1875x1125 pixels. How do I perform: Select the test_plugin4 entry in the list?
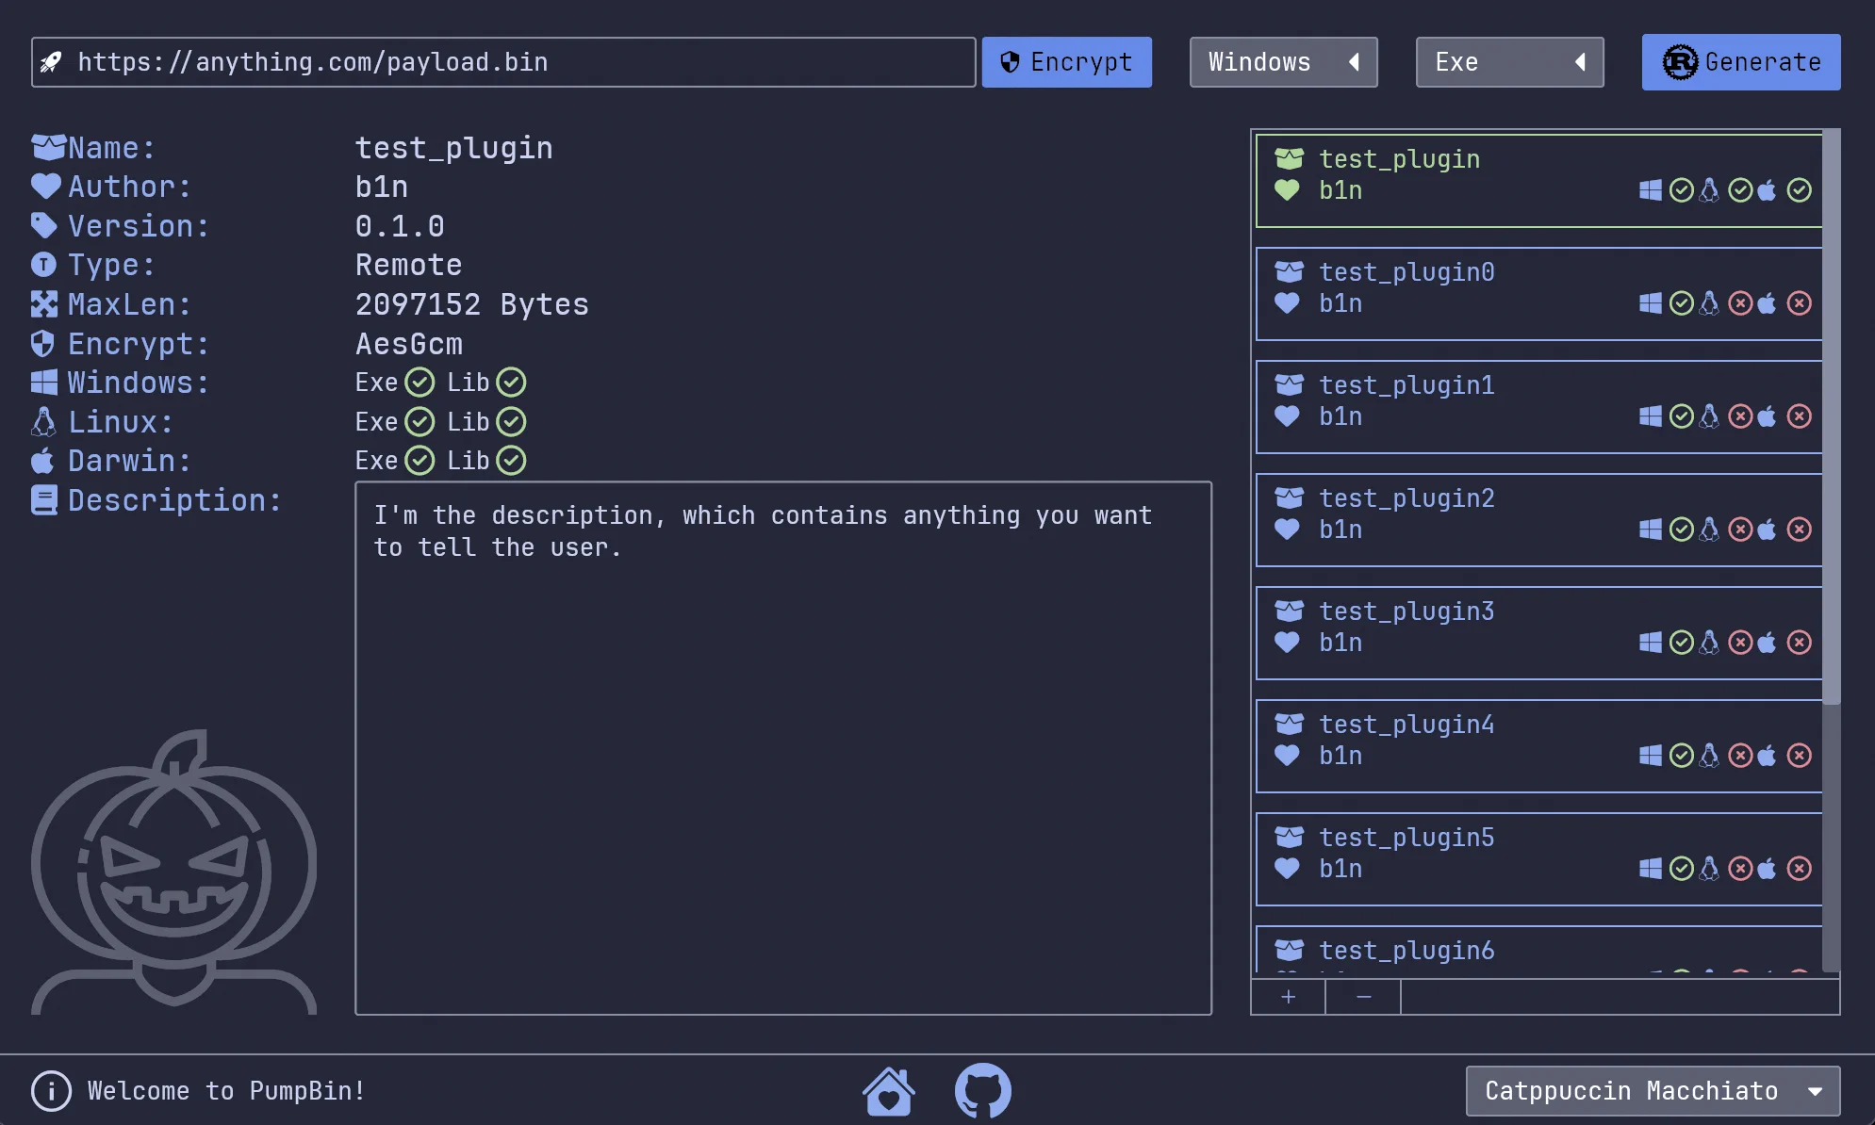coord(1539,746)
